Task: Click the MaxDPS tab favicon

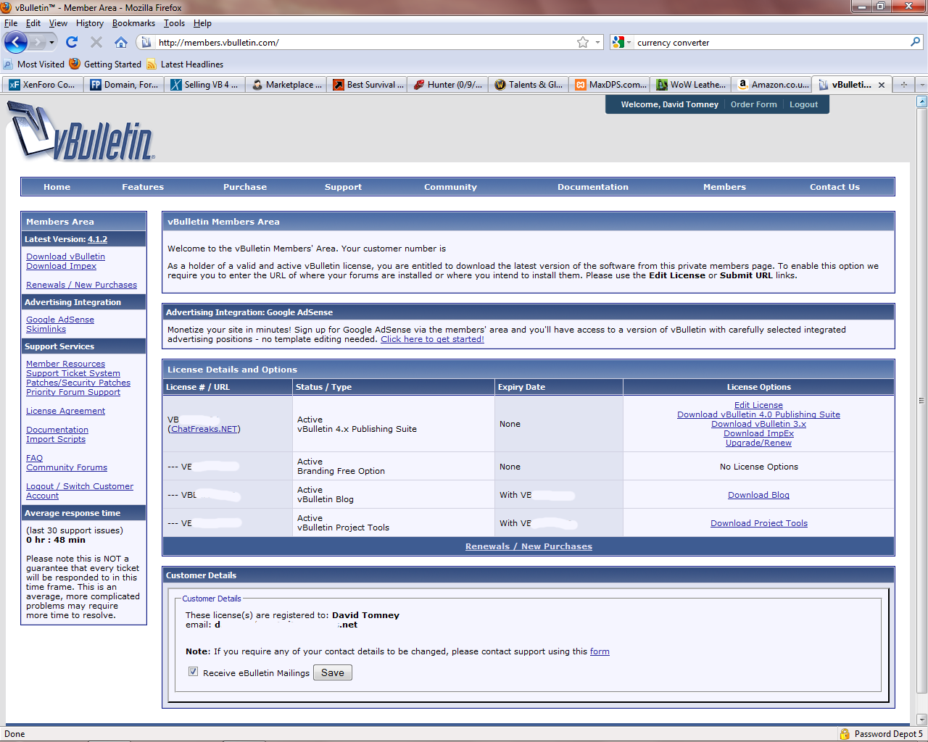Action: point(581,85)
